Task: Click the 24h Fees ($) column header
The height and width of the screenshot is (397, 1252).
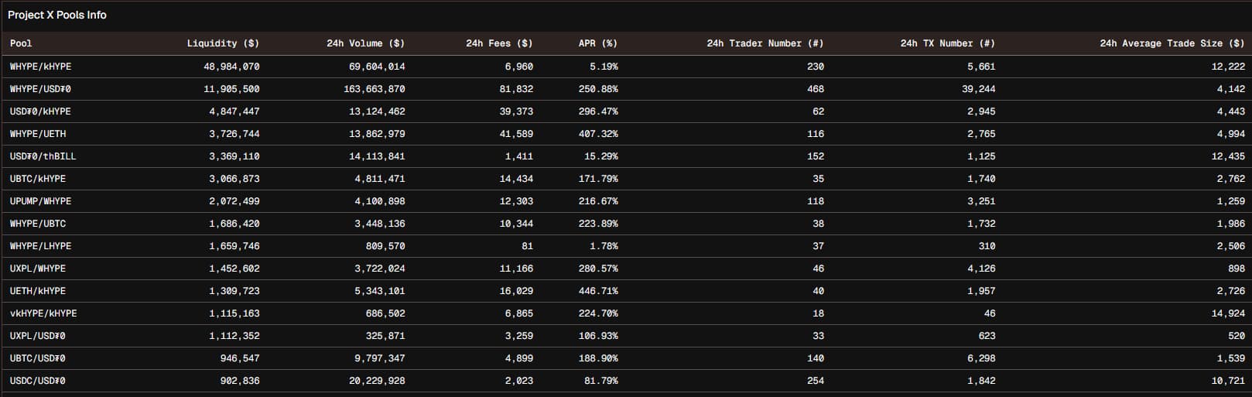Action: point(499,43)
